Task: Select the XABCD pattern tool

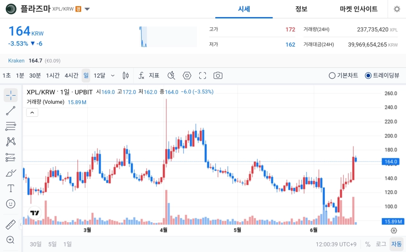Action: tap(10, 142)
